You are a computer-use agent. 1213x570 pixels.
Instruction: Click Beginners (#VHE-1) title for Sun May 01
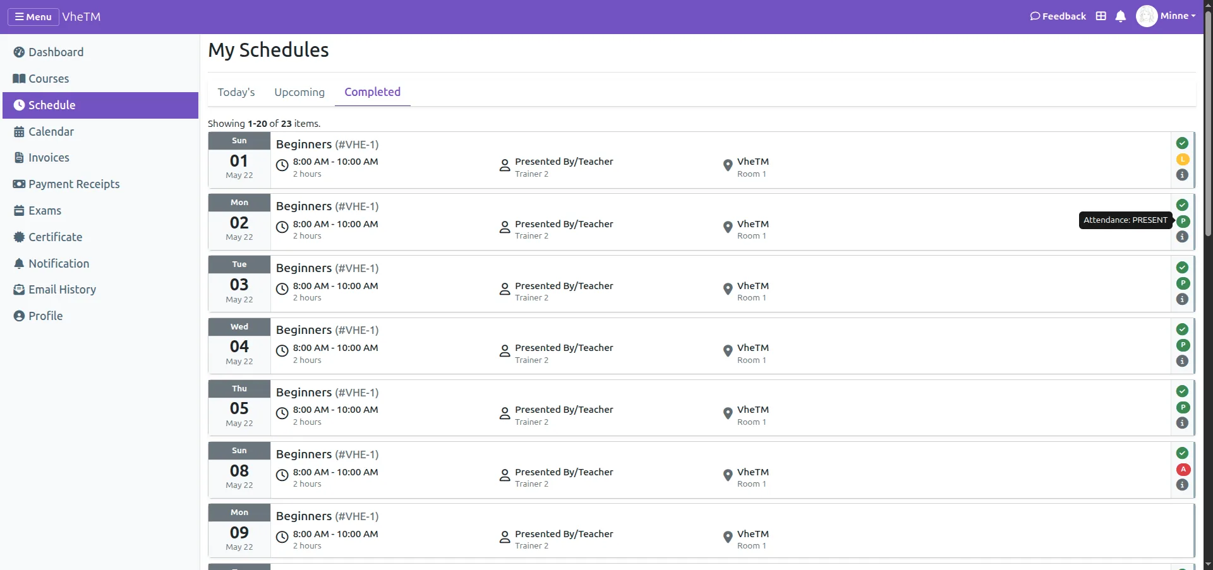tap(327, 145)
